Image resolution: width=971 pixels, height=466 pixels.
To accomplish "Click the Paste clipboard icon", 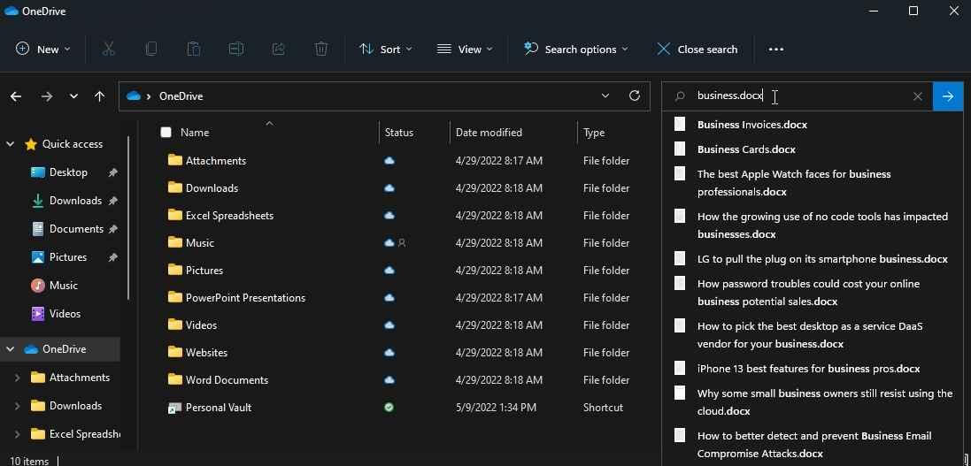I will (193, 49).
